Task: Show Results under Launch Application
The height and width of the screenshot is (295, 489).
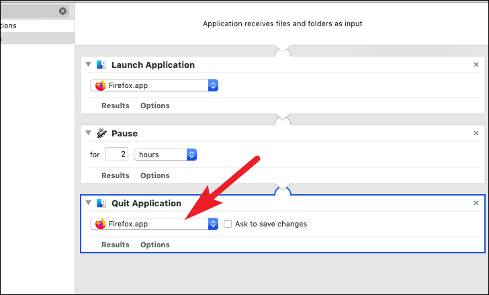Action: (x=116, y=106)
